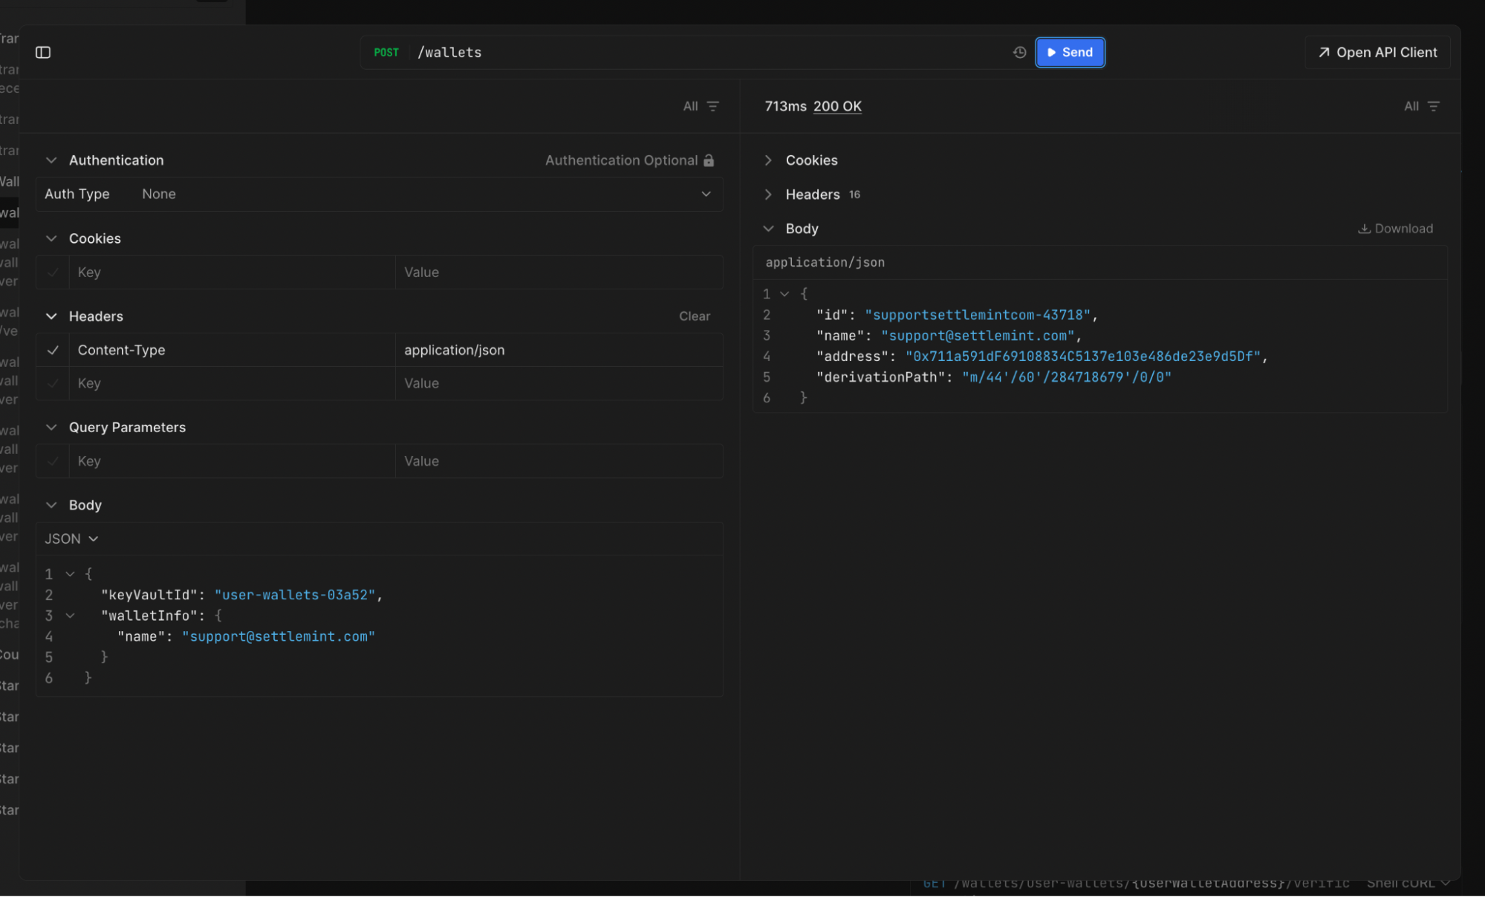Edit the application/json header value
Screen dimensions: 1485x897
(x=559, y=350)
